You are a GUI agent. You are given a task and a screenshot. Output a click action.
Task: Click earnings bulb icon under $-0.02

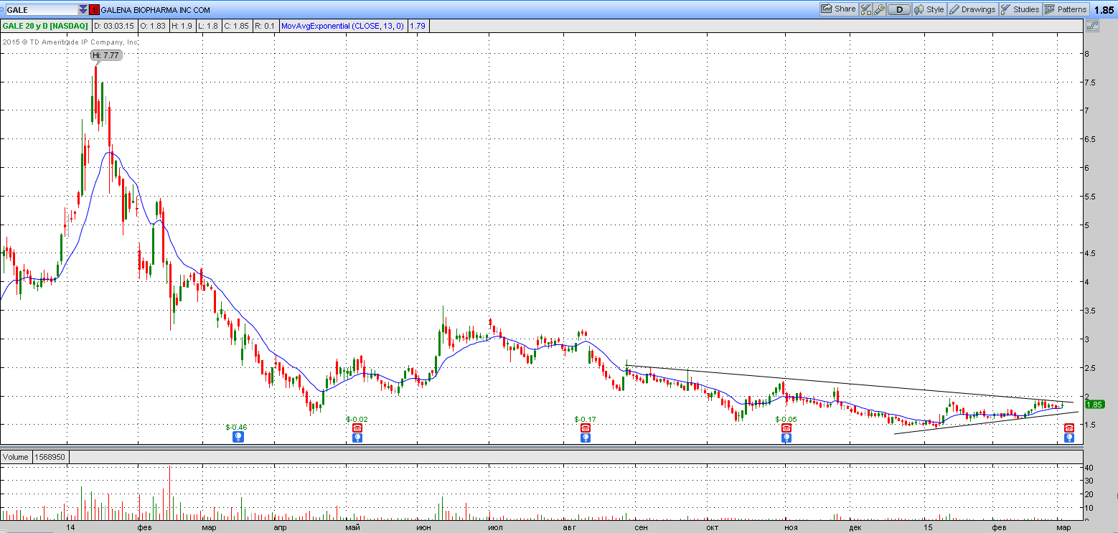(357, 437)
